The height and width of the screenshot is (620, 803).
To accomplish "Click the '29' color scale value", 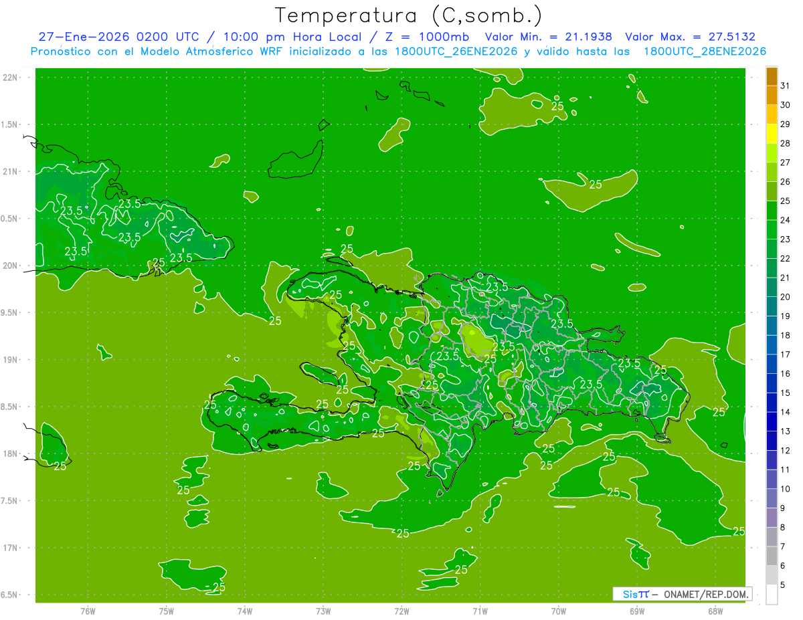I will 786,124.
